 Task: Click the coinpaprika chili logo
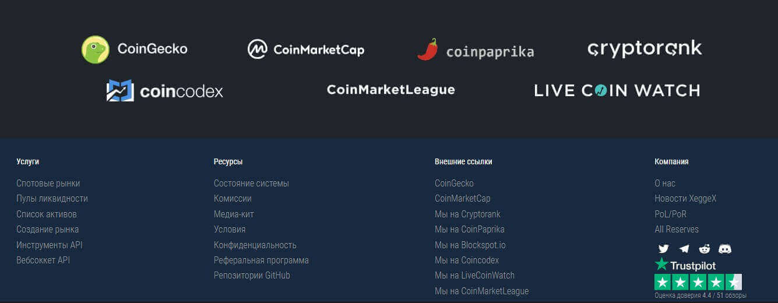tap(476, 50)
